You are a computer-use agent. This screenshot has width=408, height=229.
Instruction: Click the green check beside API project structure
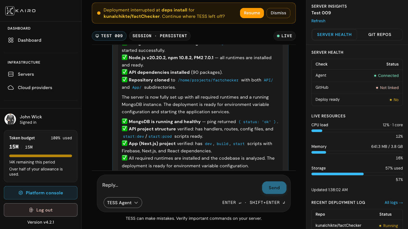pyautogui.click(x=125, y=129)
